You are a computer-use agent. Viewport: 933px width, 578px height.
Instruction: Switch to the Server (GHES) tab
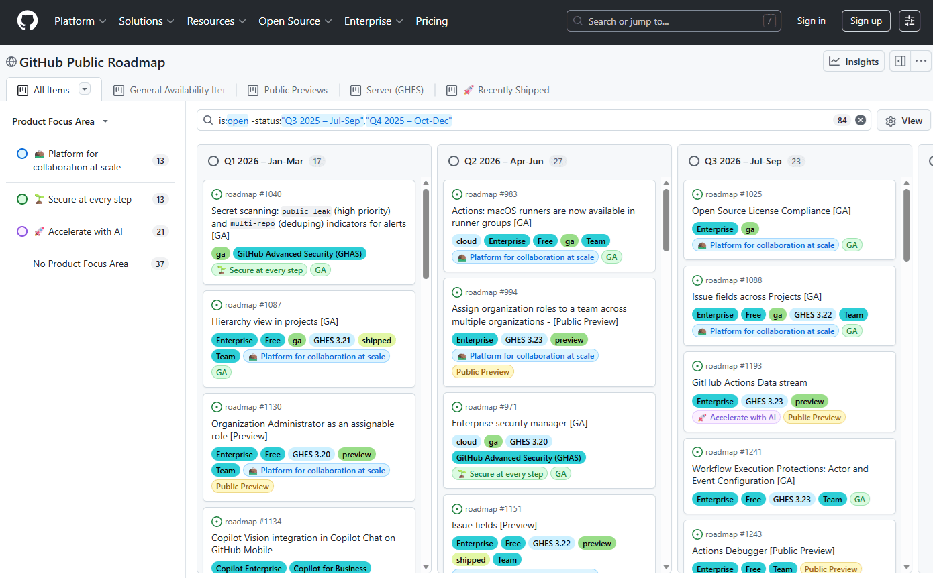387,90
